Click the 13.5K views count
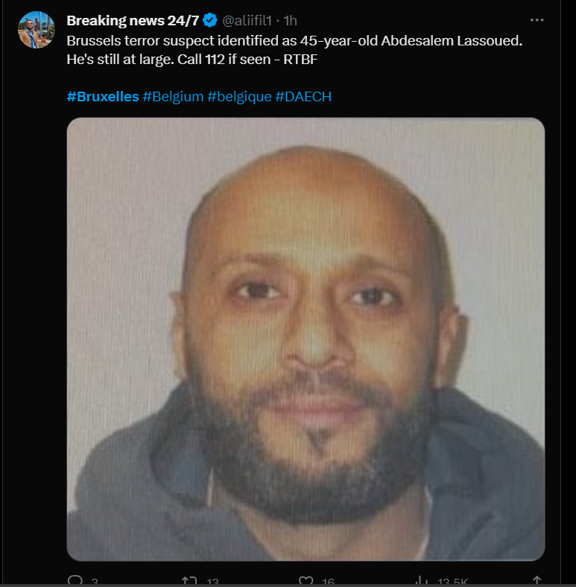 coord(453,582)
